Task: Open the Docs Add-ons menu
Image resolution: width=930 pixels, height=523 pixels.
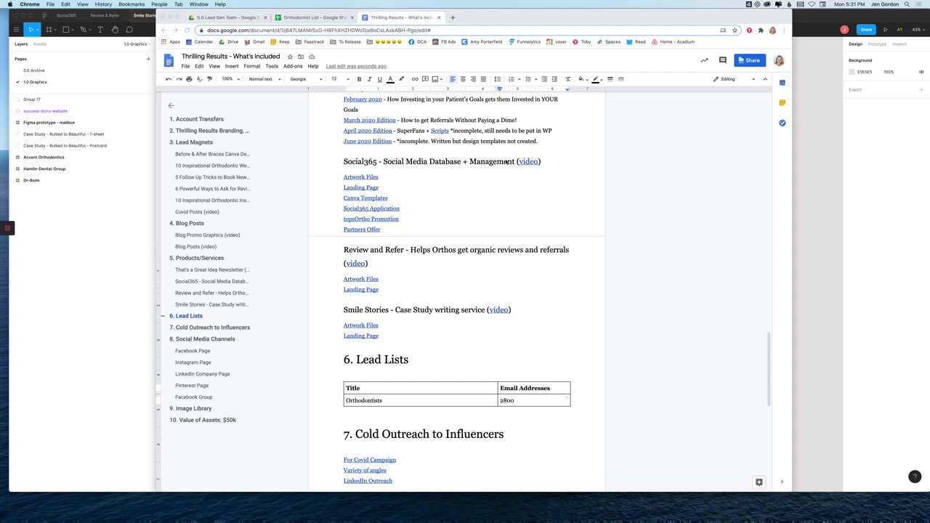Action: (293, 66)
